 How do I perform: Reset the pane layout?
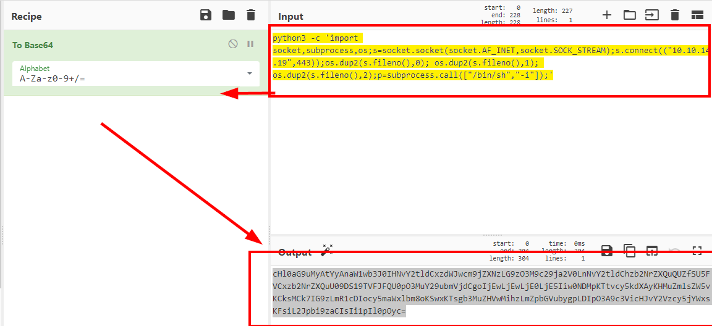tap(697, 15)
